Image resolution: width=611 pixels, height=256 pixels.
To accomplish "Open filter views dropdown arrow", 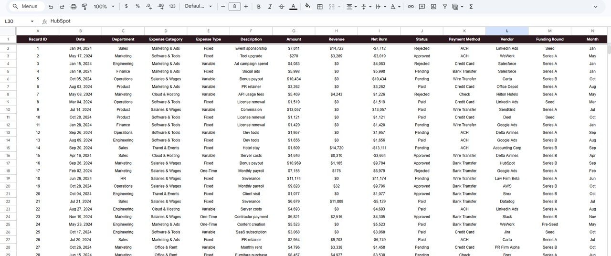I will [x=462, y=7].
